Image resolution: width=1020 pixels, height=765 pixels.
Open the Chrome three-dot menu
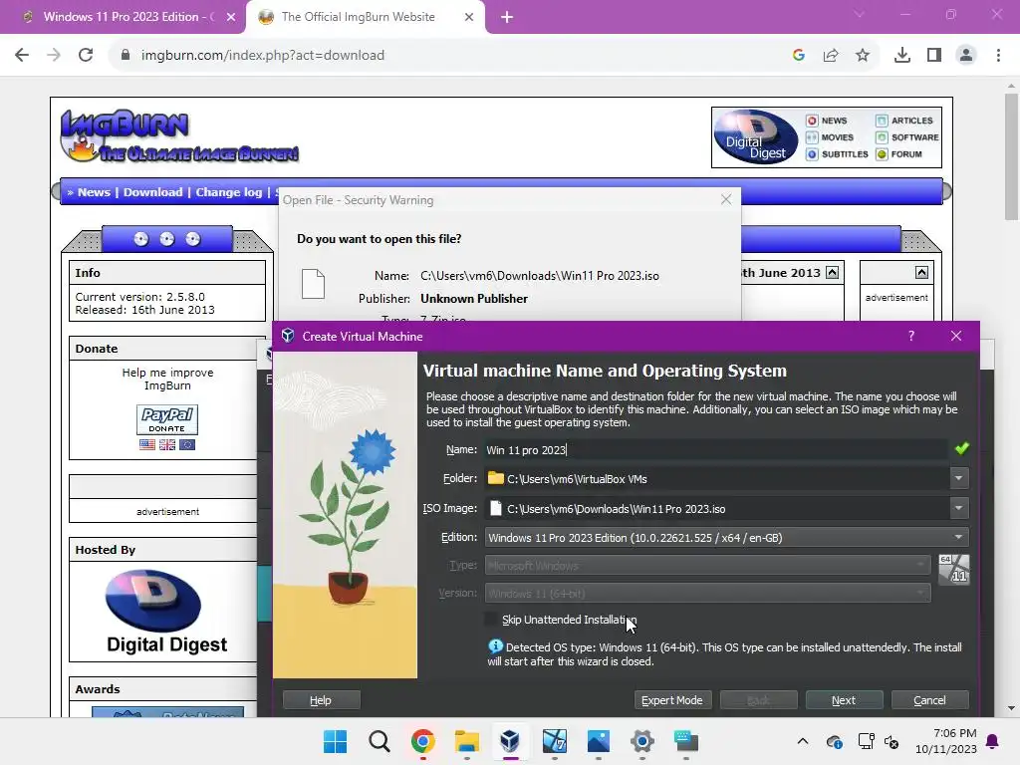tap(998, 56)
